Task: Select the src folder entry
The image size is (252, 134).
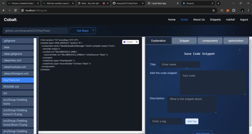Action: click(18, 93)
